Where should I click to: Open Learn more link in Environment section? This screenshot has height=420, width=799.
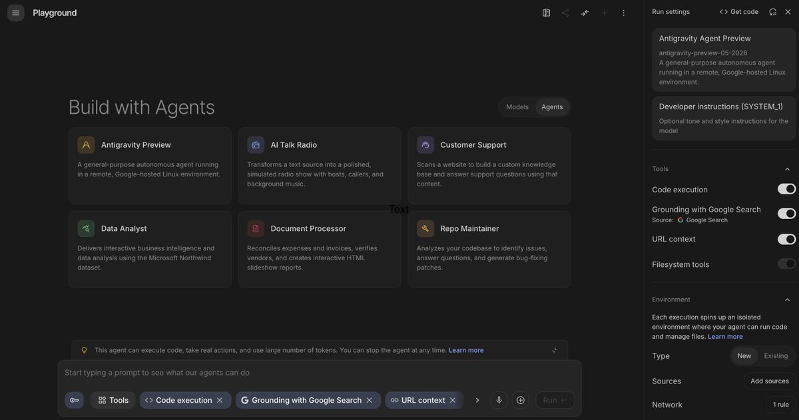click(725, 337)
